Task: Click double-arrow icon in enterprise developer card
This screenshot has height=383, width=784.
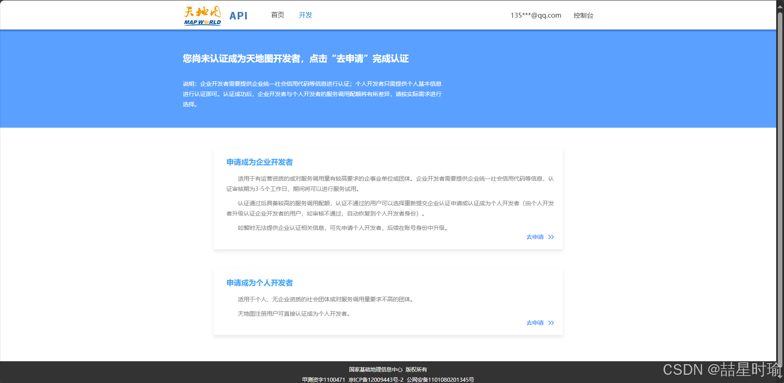Action: [x=551, y=237]
